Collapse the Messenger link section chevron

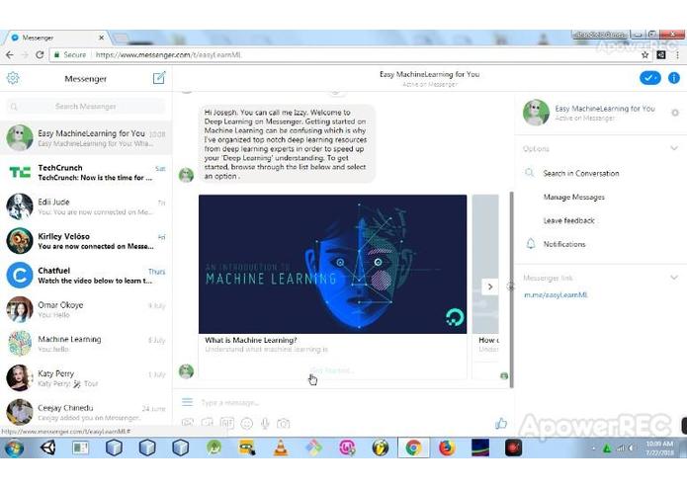click(x=674, y=278)
